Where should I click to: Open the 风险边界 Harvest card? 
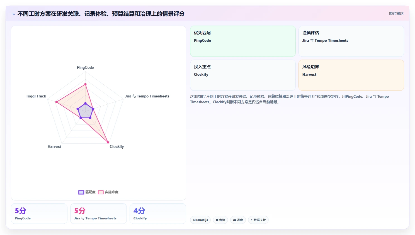(351, 75)
